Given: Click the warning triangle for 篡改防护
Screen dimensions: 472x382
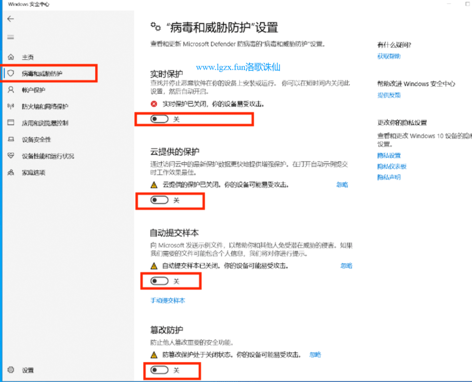Looking at the screenshot, I should click(154, 355).
